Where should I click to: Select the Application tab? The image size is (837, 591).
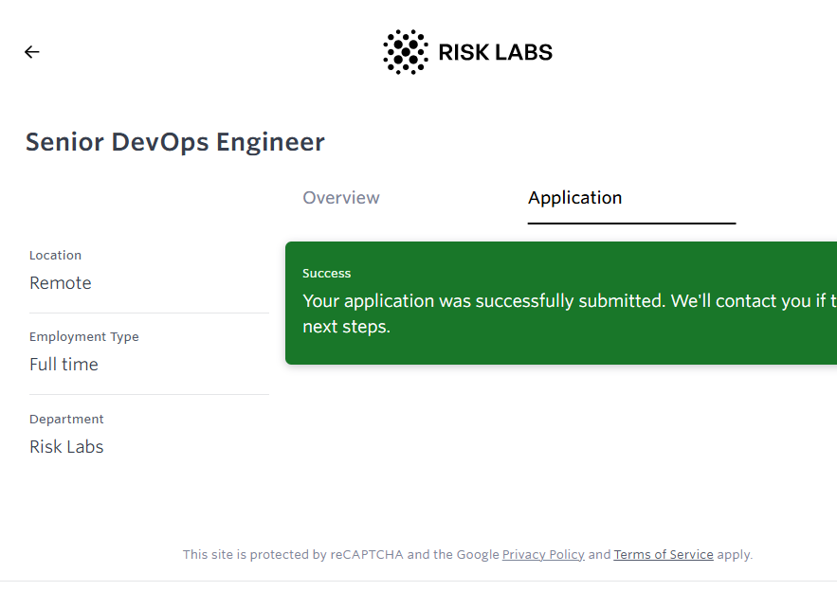(574, 198)
